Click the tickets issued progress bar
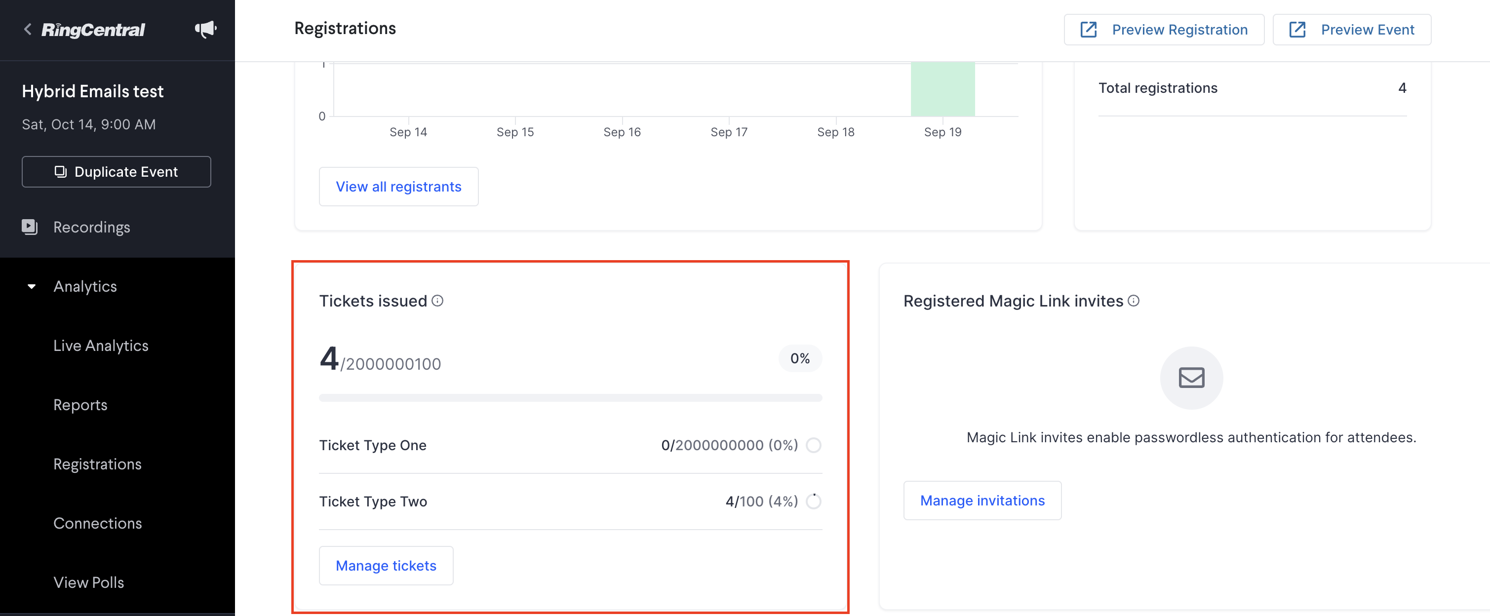 coord(570,398)
